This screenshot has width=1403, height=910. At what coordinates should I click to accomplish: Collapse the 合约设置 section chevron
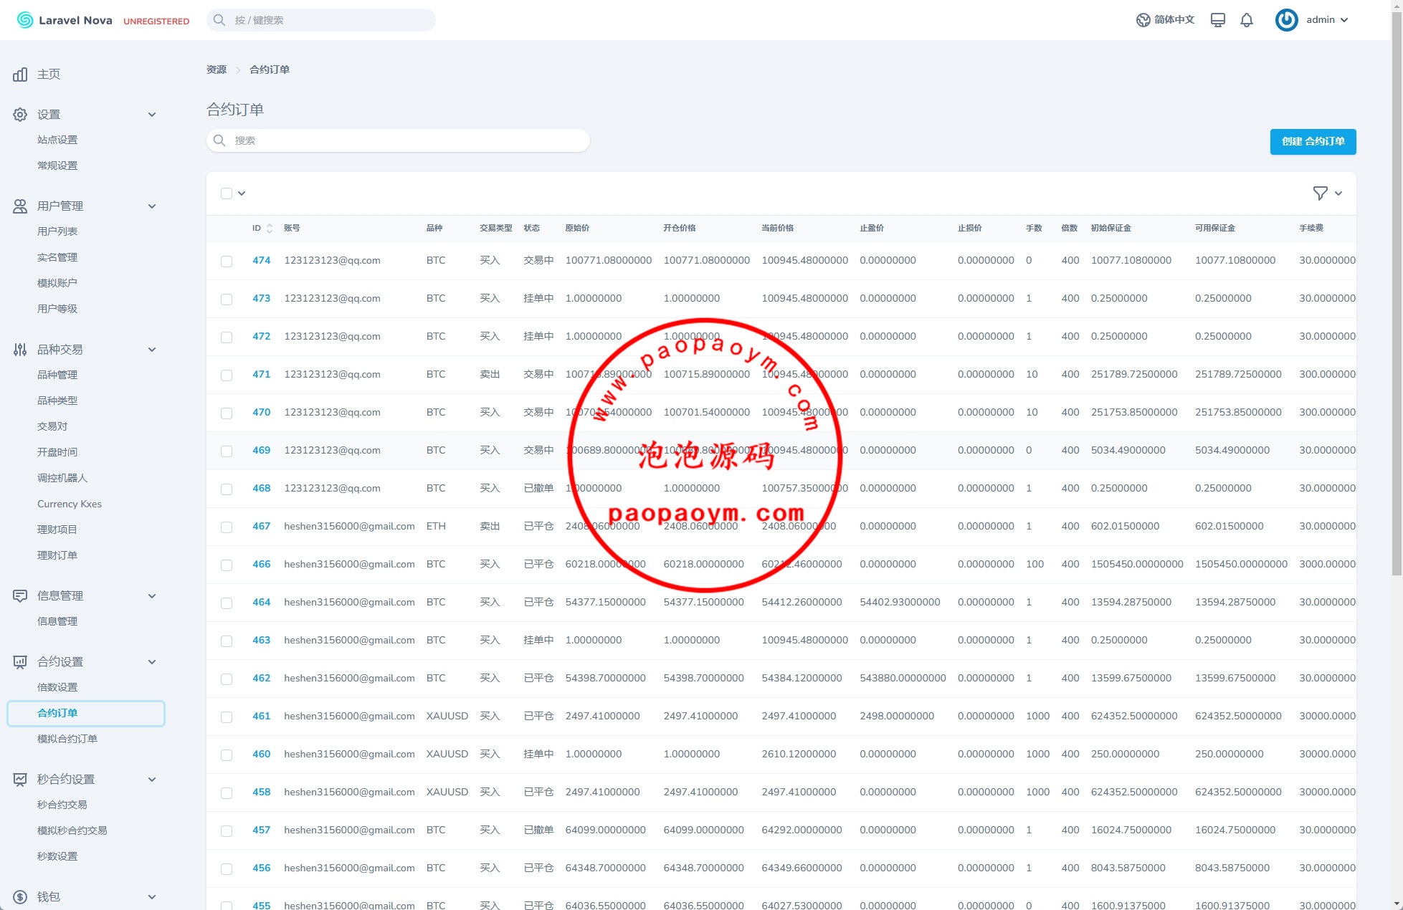point(152,662)
